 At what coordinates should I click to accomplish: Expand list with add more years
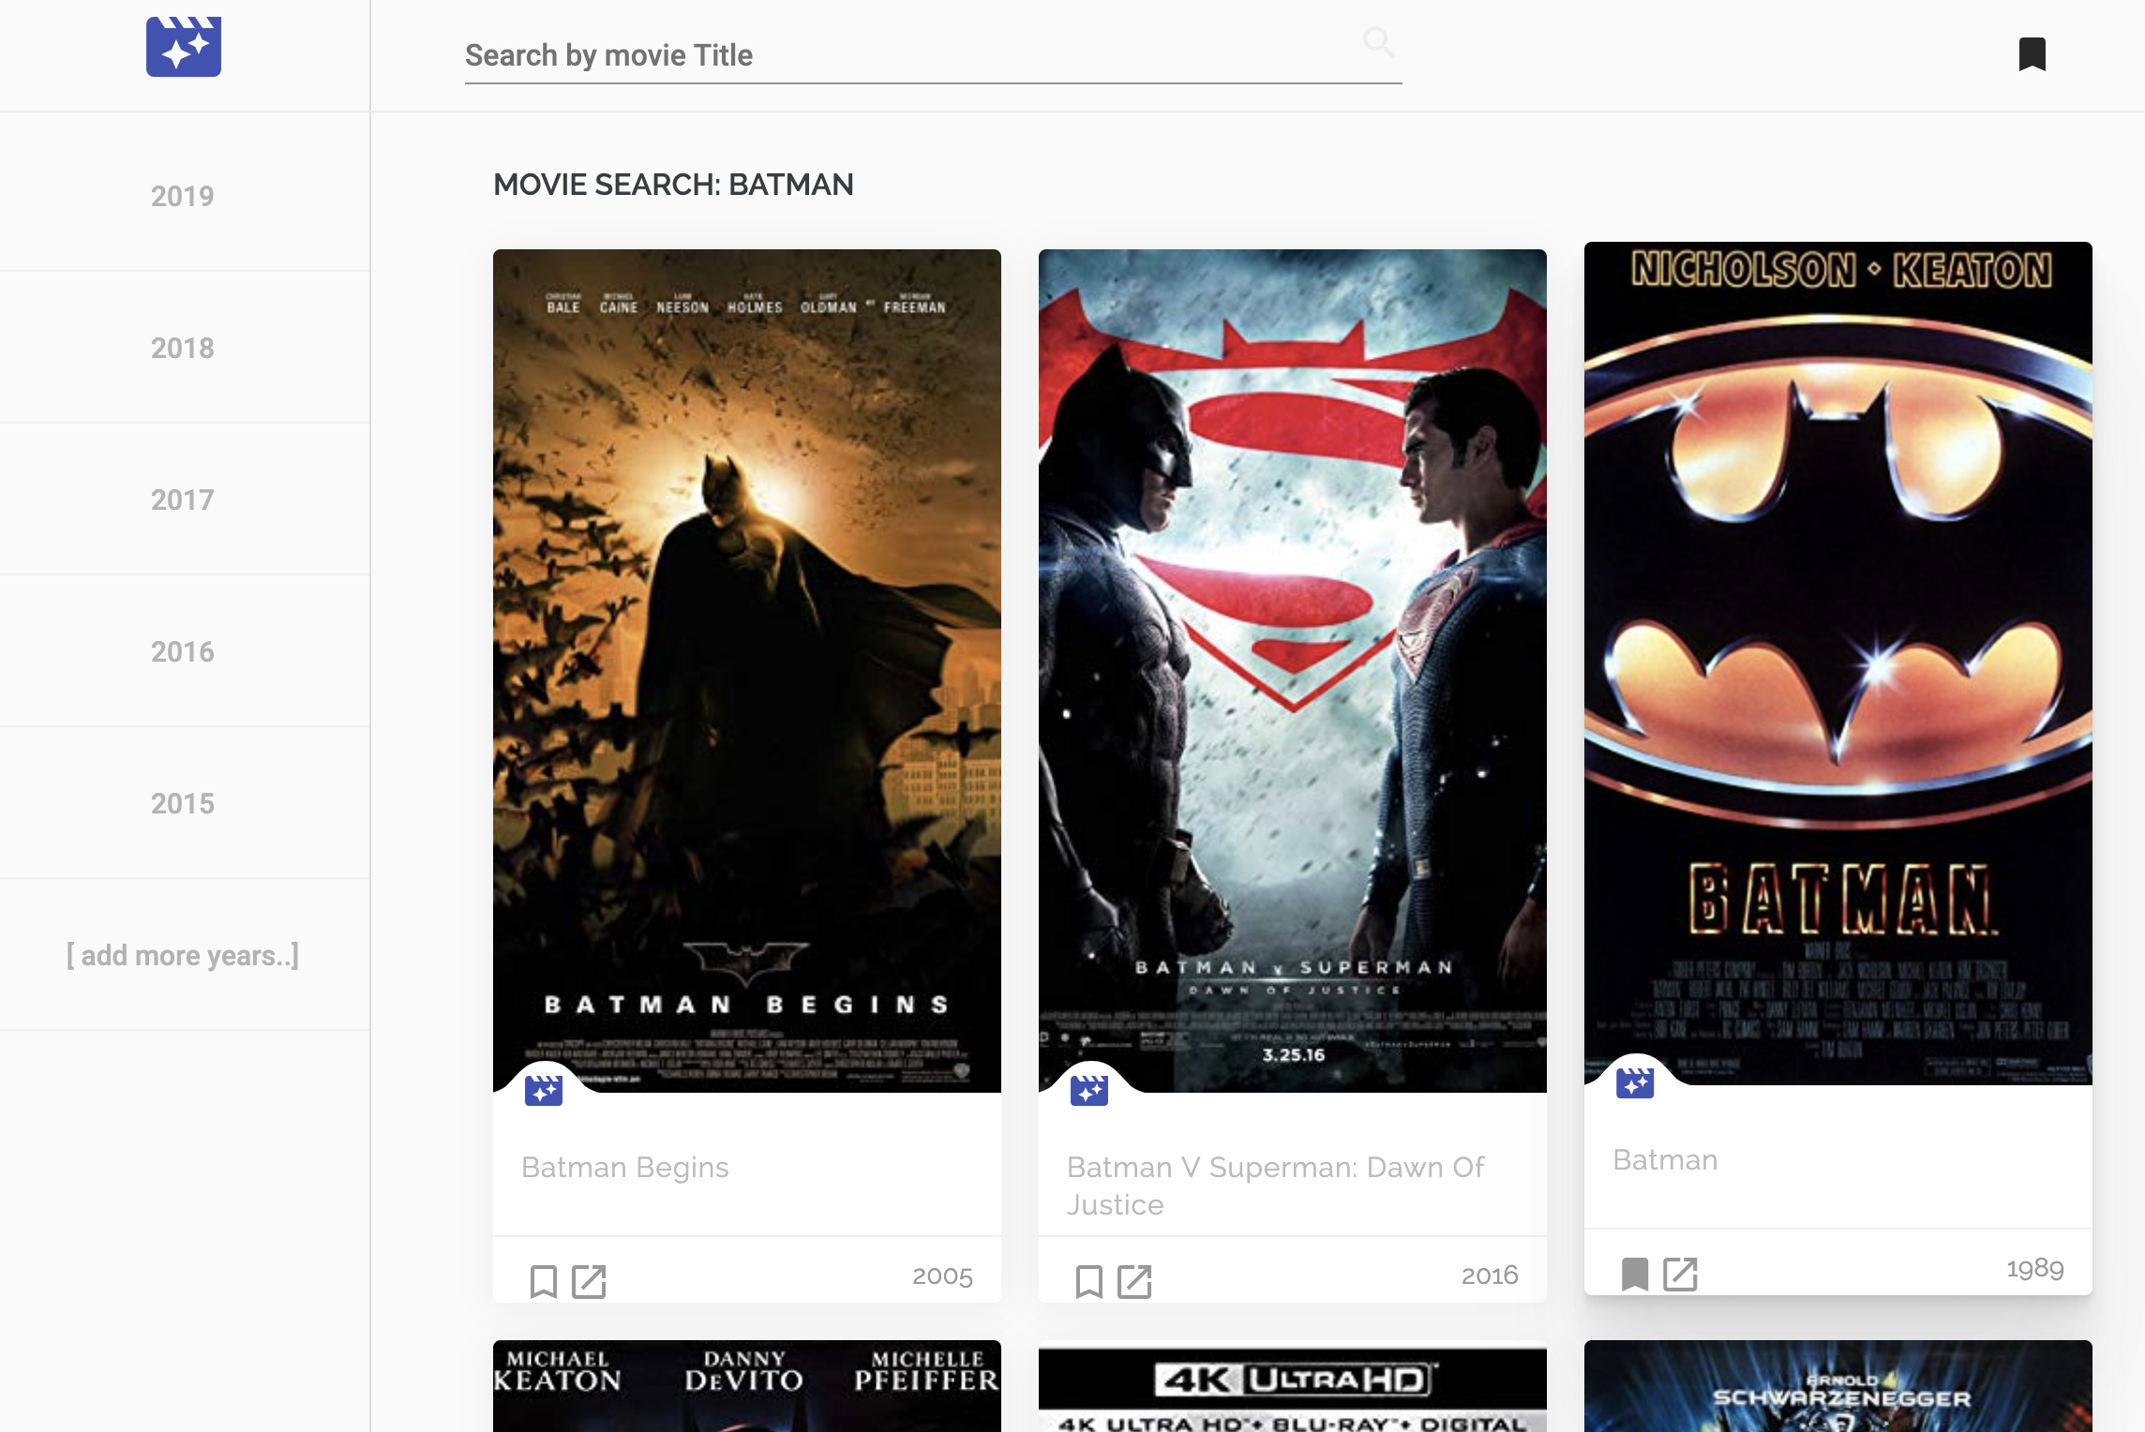(x=183, y=955)
